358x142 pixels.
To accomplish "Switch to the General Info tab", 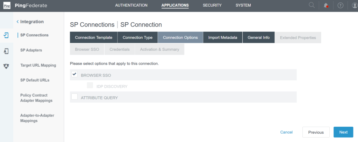I will point(259,38).
